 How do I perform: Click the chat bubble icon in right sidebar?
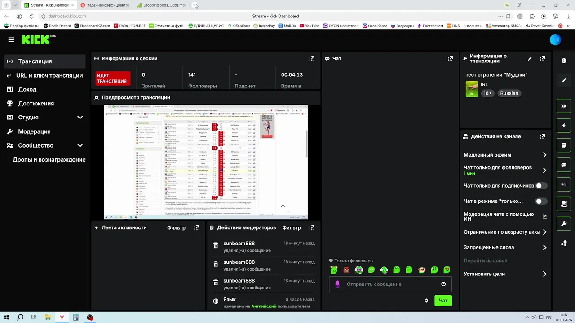pyautogui.click(x=564, y=165)
